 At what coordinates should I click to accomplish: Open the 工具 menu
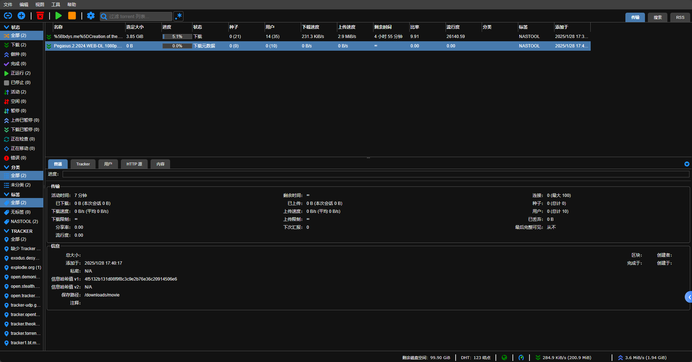click(56, 5)
